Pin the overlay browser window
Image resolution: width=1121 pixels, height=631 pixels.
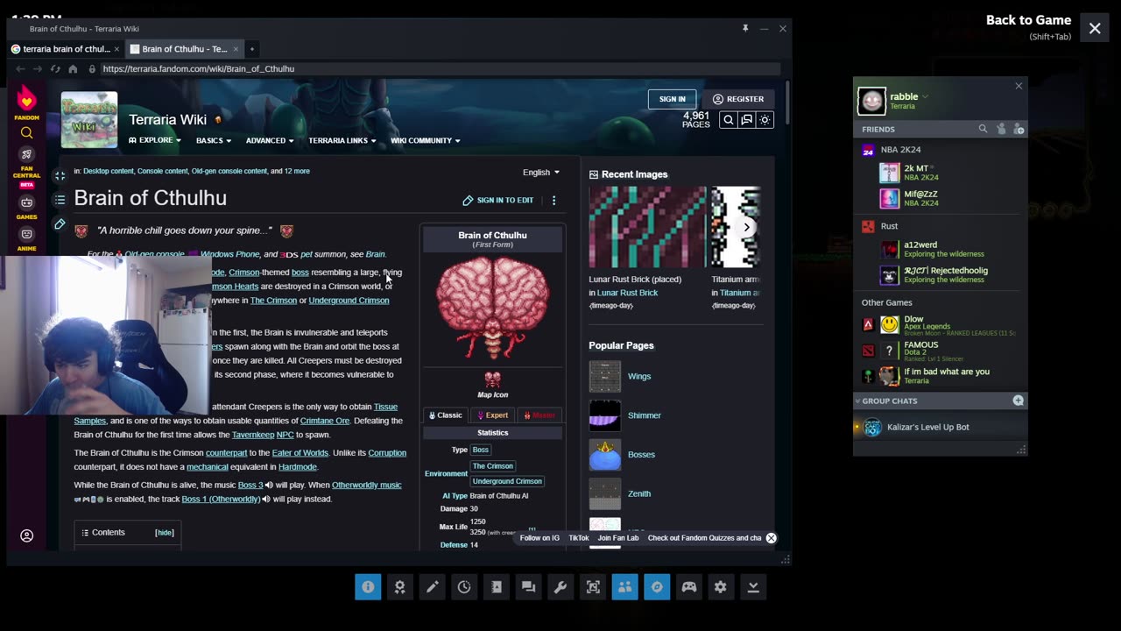pyautogui.click(x=745, y=28)
